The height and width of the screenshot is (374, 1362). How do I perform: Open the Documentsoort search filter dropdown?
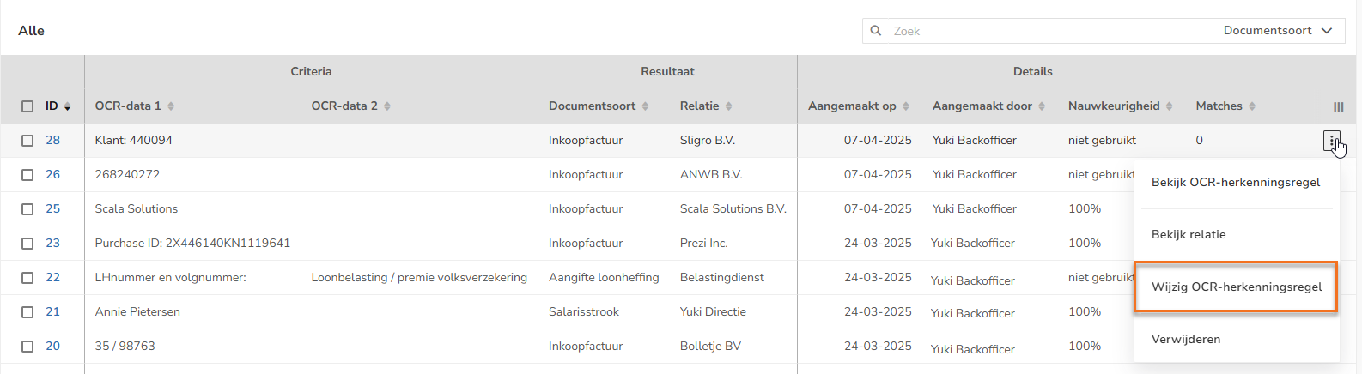(x=1277, y=31)
